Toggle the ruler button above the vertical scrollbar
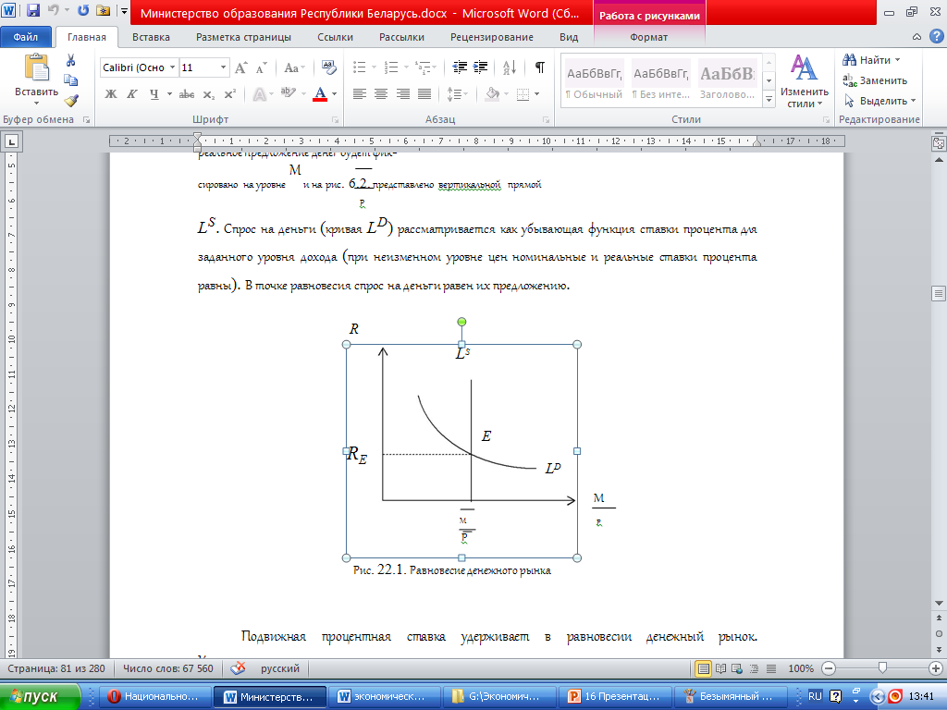Screen dimensions: 947x710 pyautogui.click(x=939, y=143)
